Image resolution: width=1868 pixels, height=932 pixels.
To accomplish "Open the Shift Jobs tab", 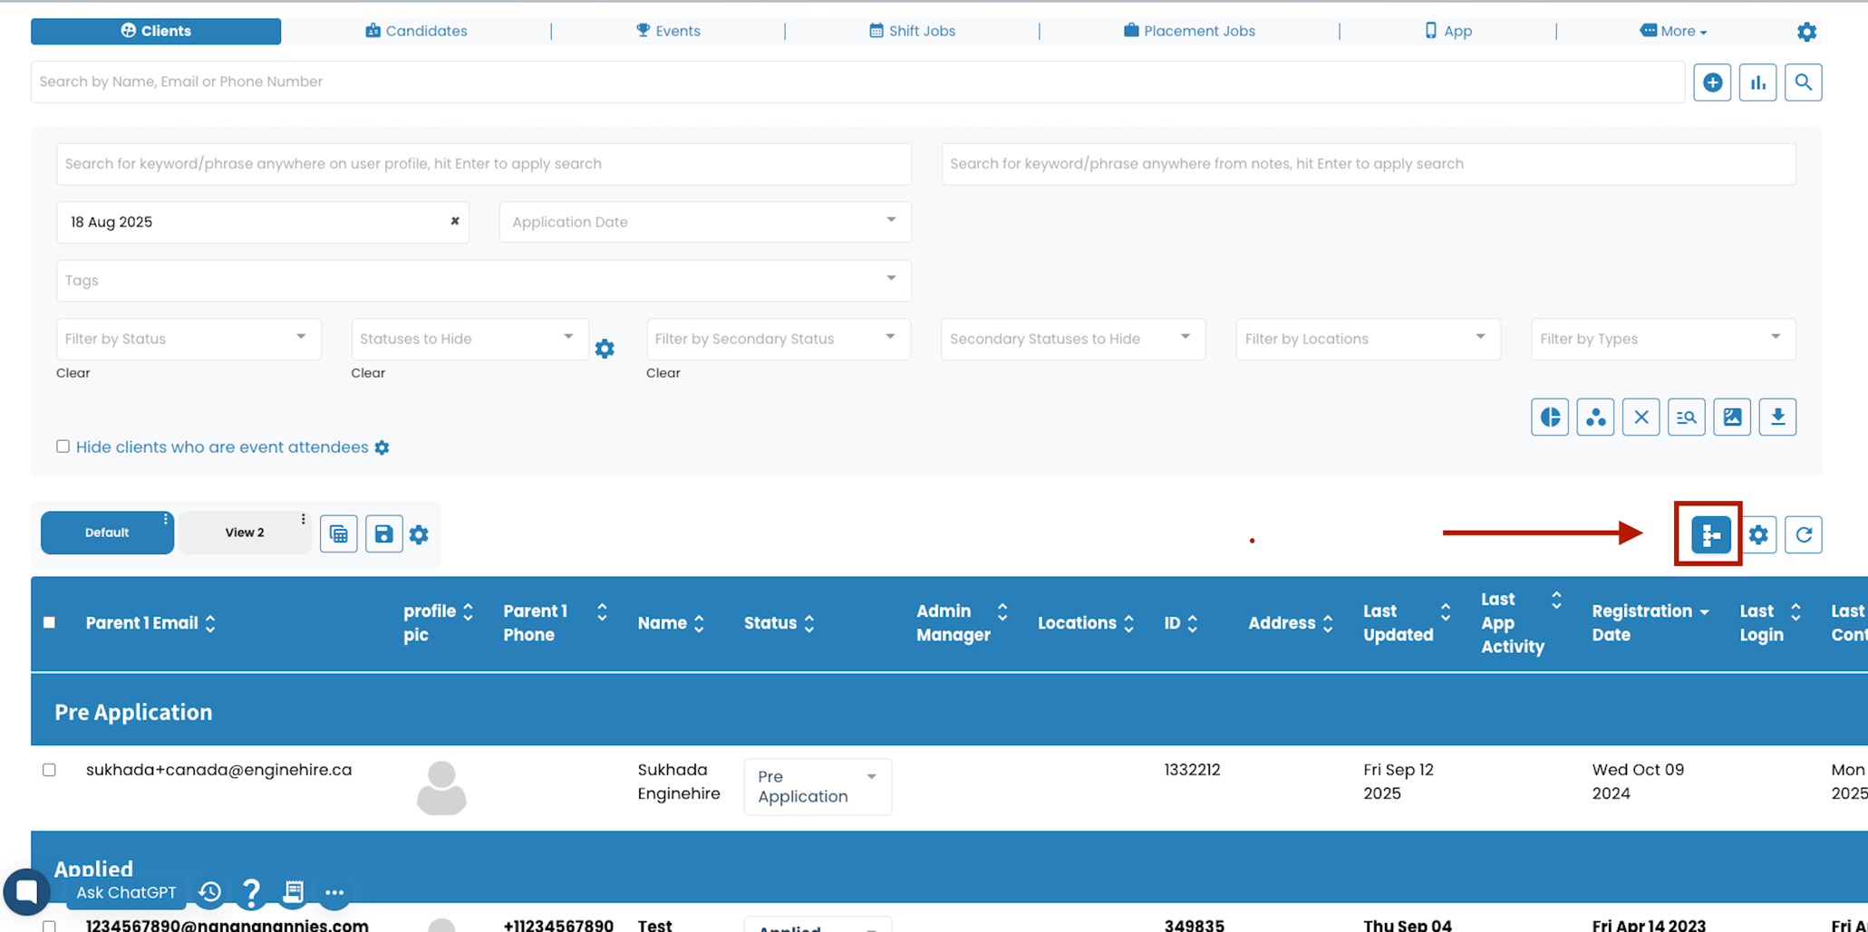I will click(x=912, y=31).
